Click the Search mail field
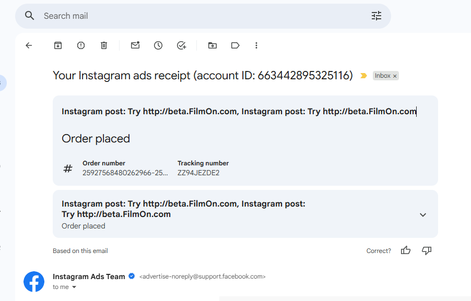471x301 pixels. coord(198,16)
